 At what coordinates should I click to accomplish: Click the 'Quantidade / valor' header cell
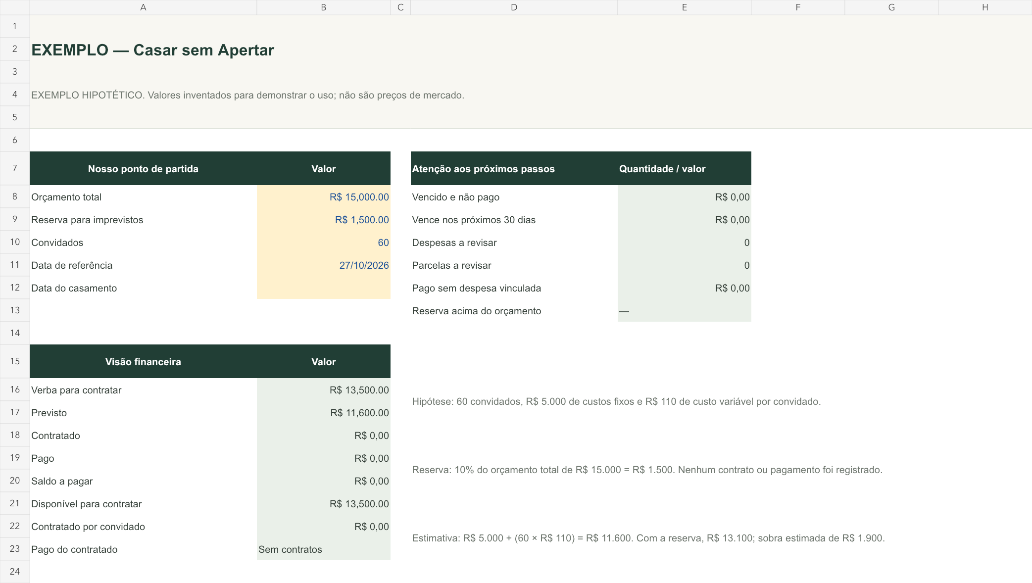[x=685, y=169]
